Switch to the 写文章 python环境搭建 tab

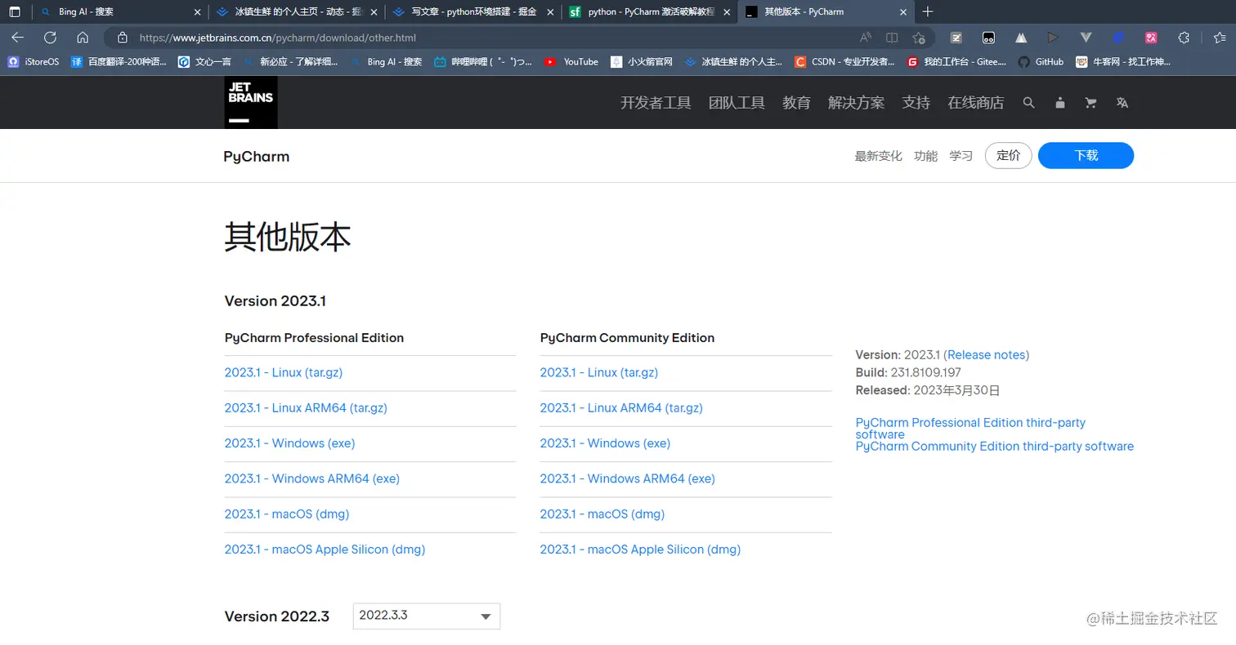tap(473, 12)
